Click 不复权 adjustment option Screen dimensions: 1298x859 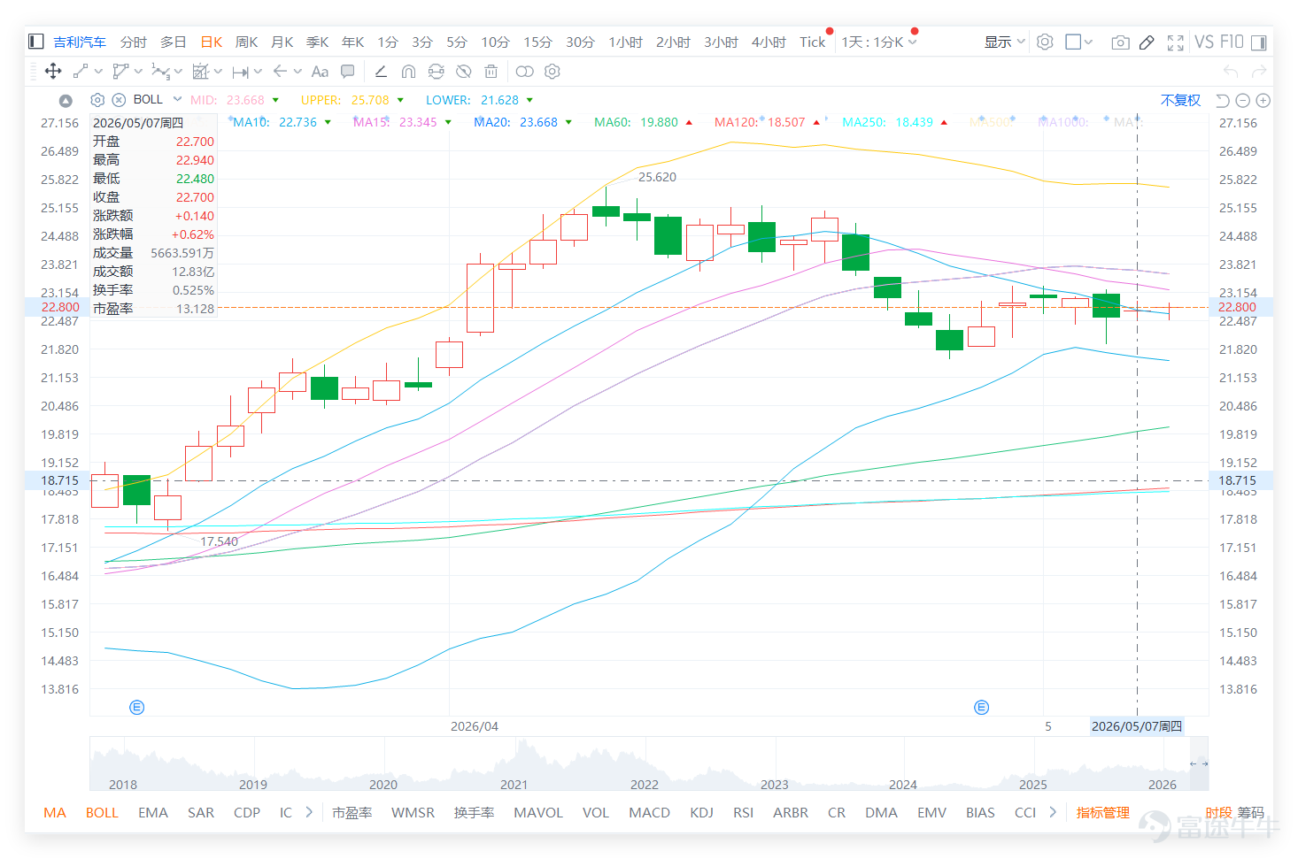point(1180,100)
